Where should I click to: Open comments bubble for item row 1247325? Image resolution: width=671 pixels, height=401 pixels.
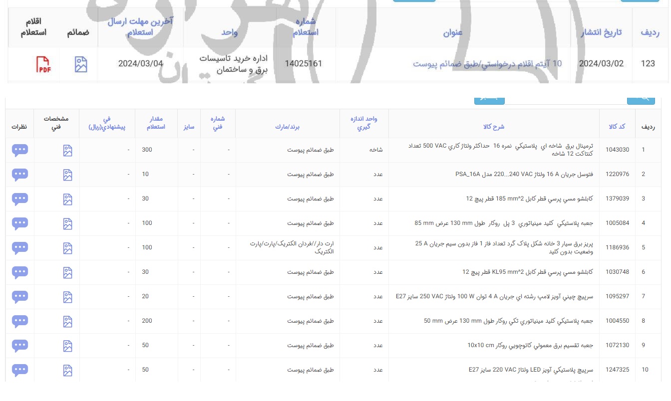pos(20,370)
